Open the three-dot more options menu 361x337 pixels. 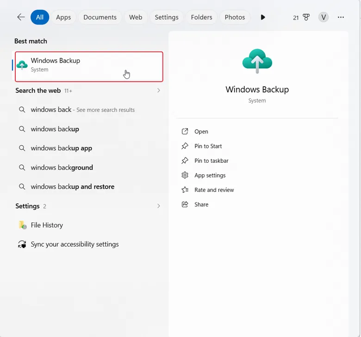341,17
